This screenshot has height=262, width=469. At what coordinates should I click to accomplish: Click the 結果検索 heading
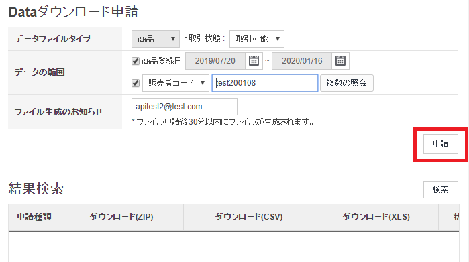pyautogui.click(x=36, y=188)
